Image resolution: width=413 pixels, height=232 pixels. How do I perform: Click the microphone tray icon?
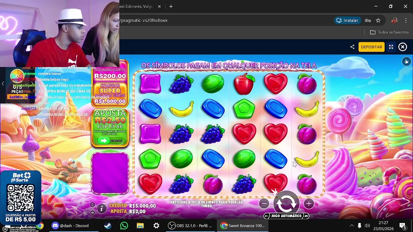[x=359, y=226]
